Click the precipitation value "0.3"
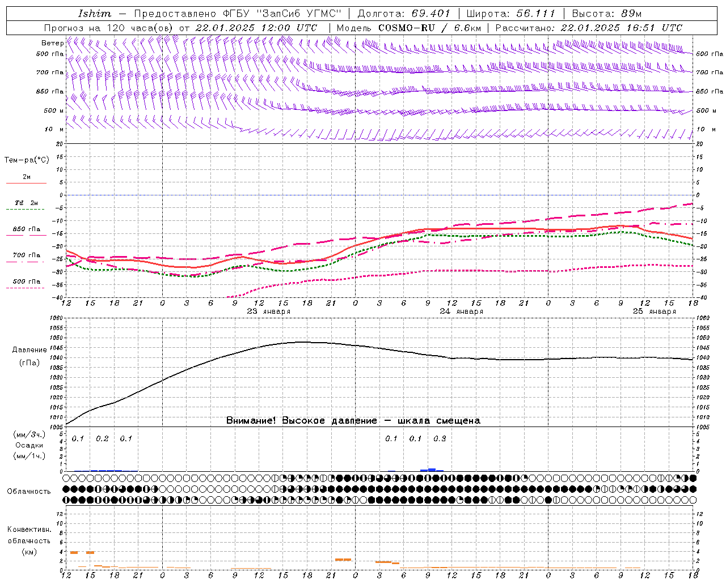This screenshot has height=580, width=726. click(440, 439)
